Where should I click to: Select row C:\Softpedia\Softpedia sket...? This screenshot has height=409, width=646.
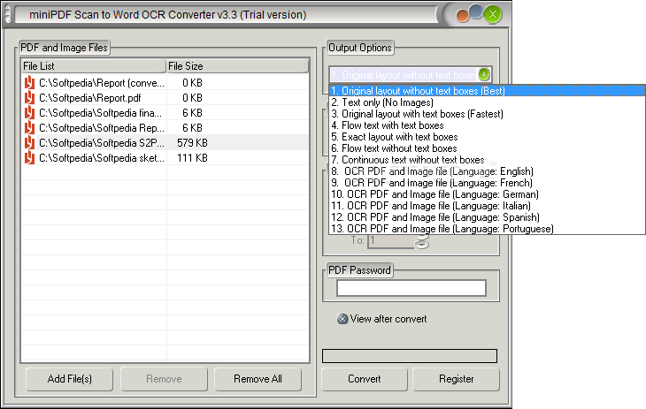pyautogui.click(x=165, y=158)
